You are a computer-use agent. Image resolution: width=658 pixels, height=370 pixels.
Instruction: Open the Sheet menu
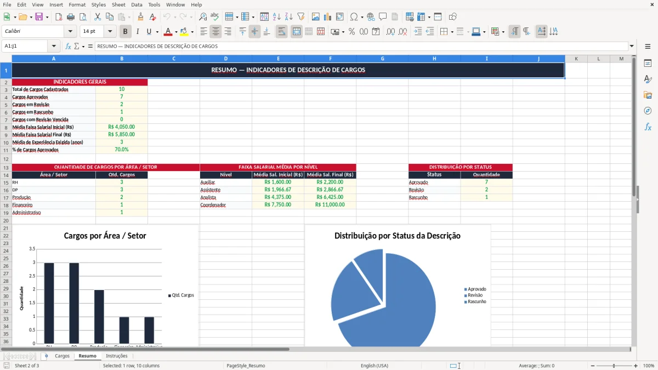click(x=118, y=4)
